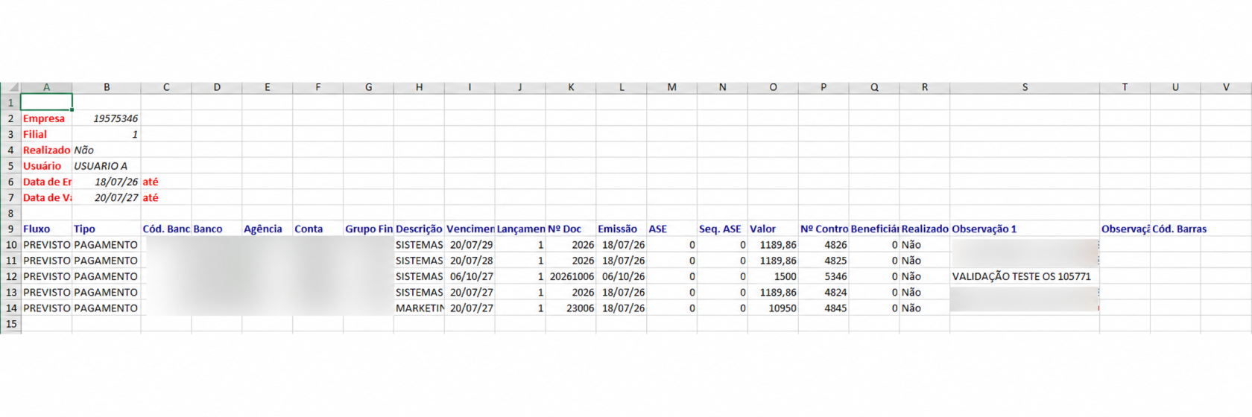Click the 'Agência' header cell
Screen dimensions: 1252x417
268,229
